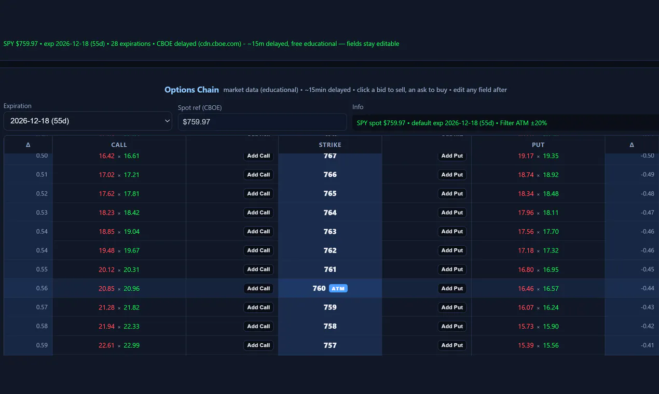This screenshot has height=394, width=659.
Task: Add Call for the 762 strike
Action: (258, 250)
